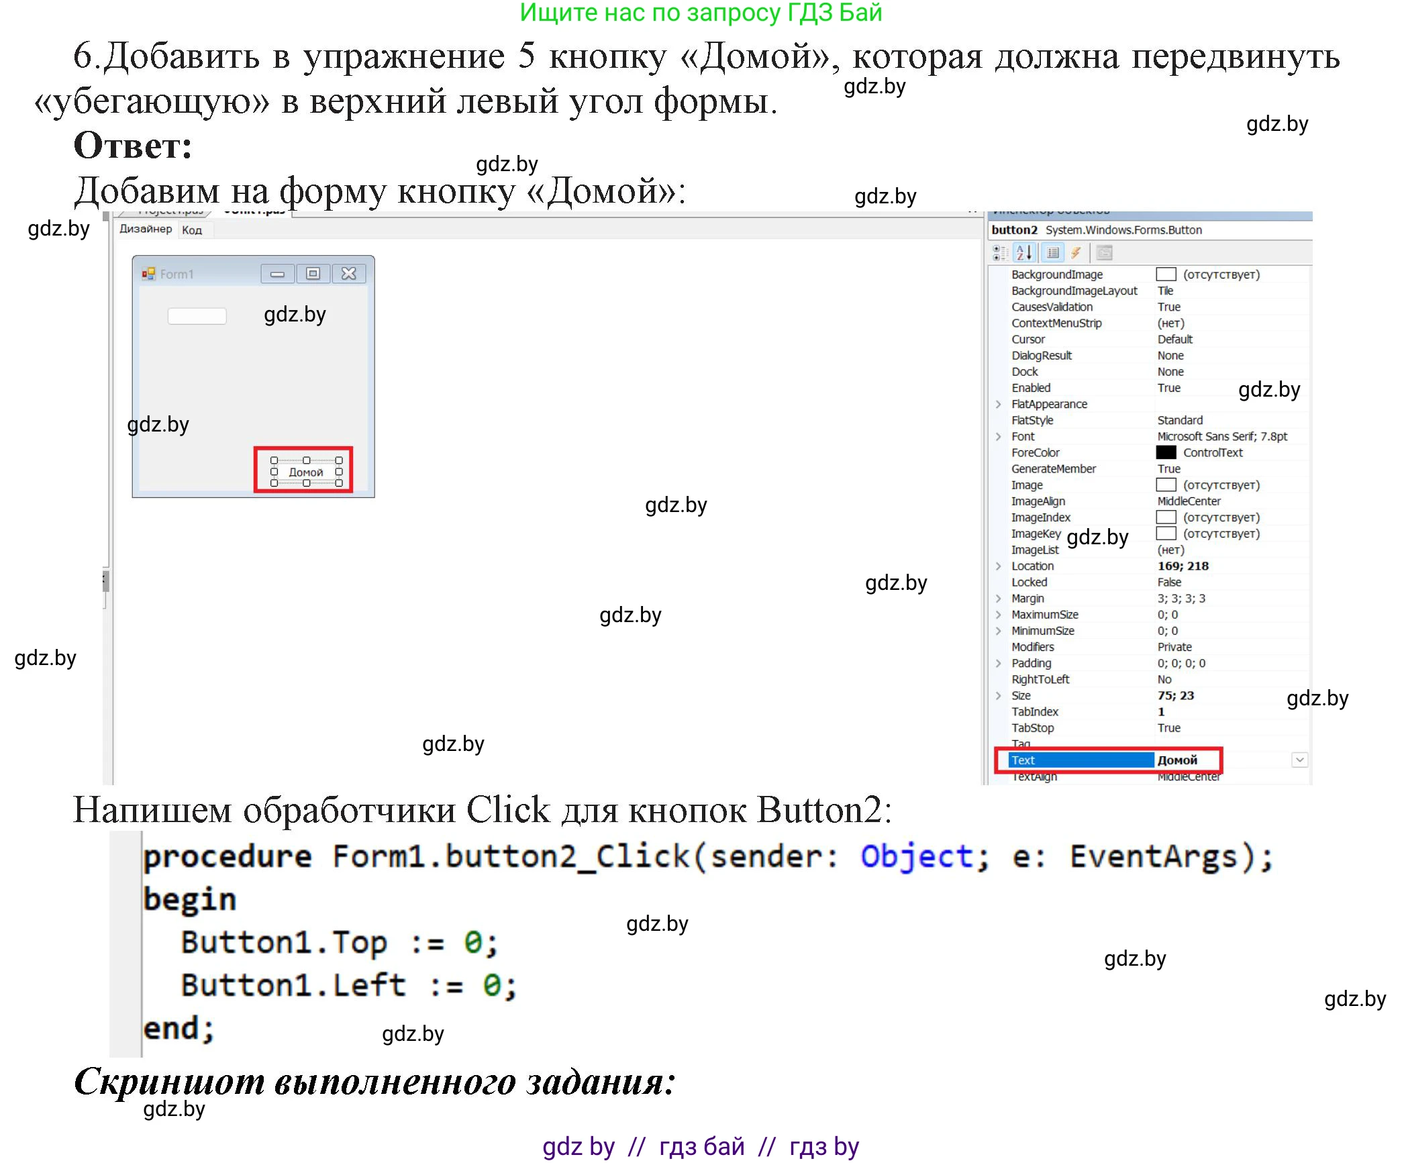Close the Form1 designer window
1404x1163 pixels.
click(348, 274)
